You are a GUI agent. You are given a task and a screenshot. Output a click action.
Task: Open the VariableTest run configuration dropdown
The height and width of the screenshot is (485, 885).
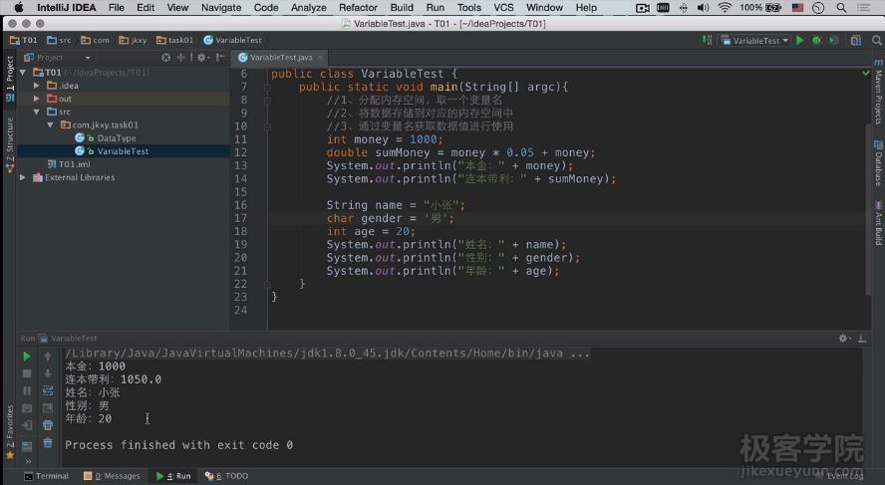coord(755,41)
